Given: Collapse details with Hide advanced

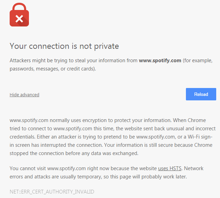Looking at the screenshot, I should click(24, 95).
